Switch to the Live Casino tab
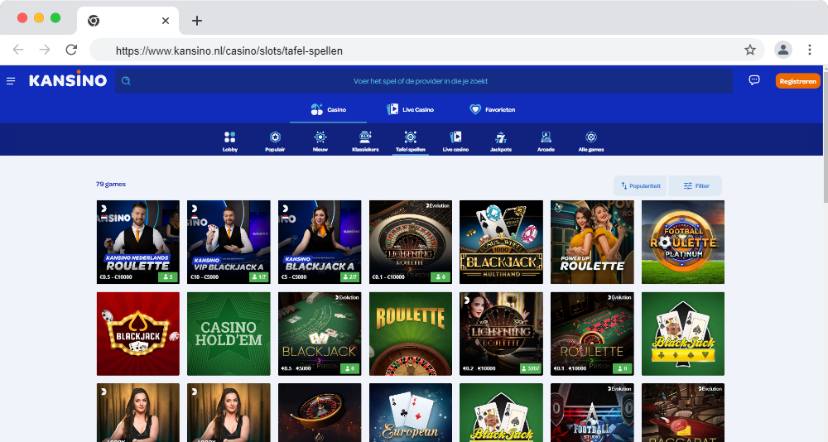The width and height of the screenshot is (828, 442). tap(411, 109)
